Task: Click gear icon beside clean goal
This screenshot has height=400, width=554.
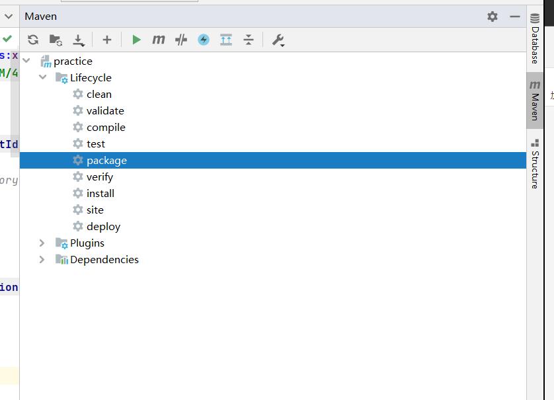Action: pos(78,94)
